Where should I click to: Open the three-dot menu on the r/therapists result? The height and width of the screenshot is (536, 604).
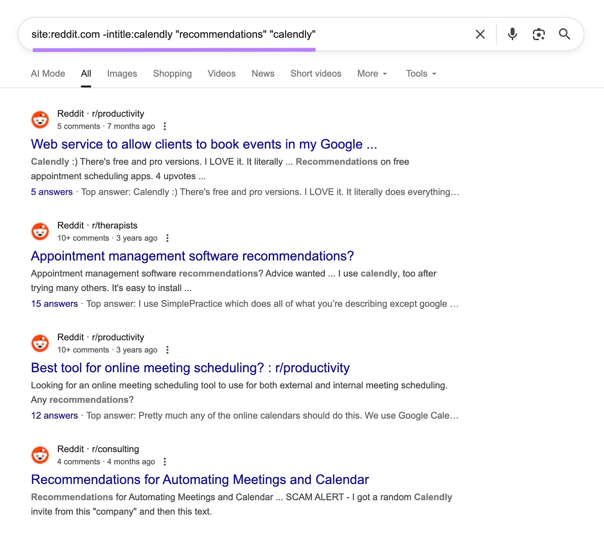pos(168,238)
